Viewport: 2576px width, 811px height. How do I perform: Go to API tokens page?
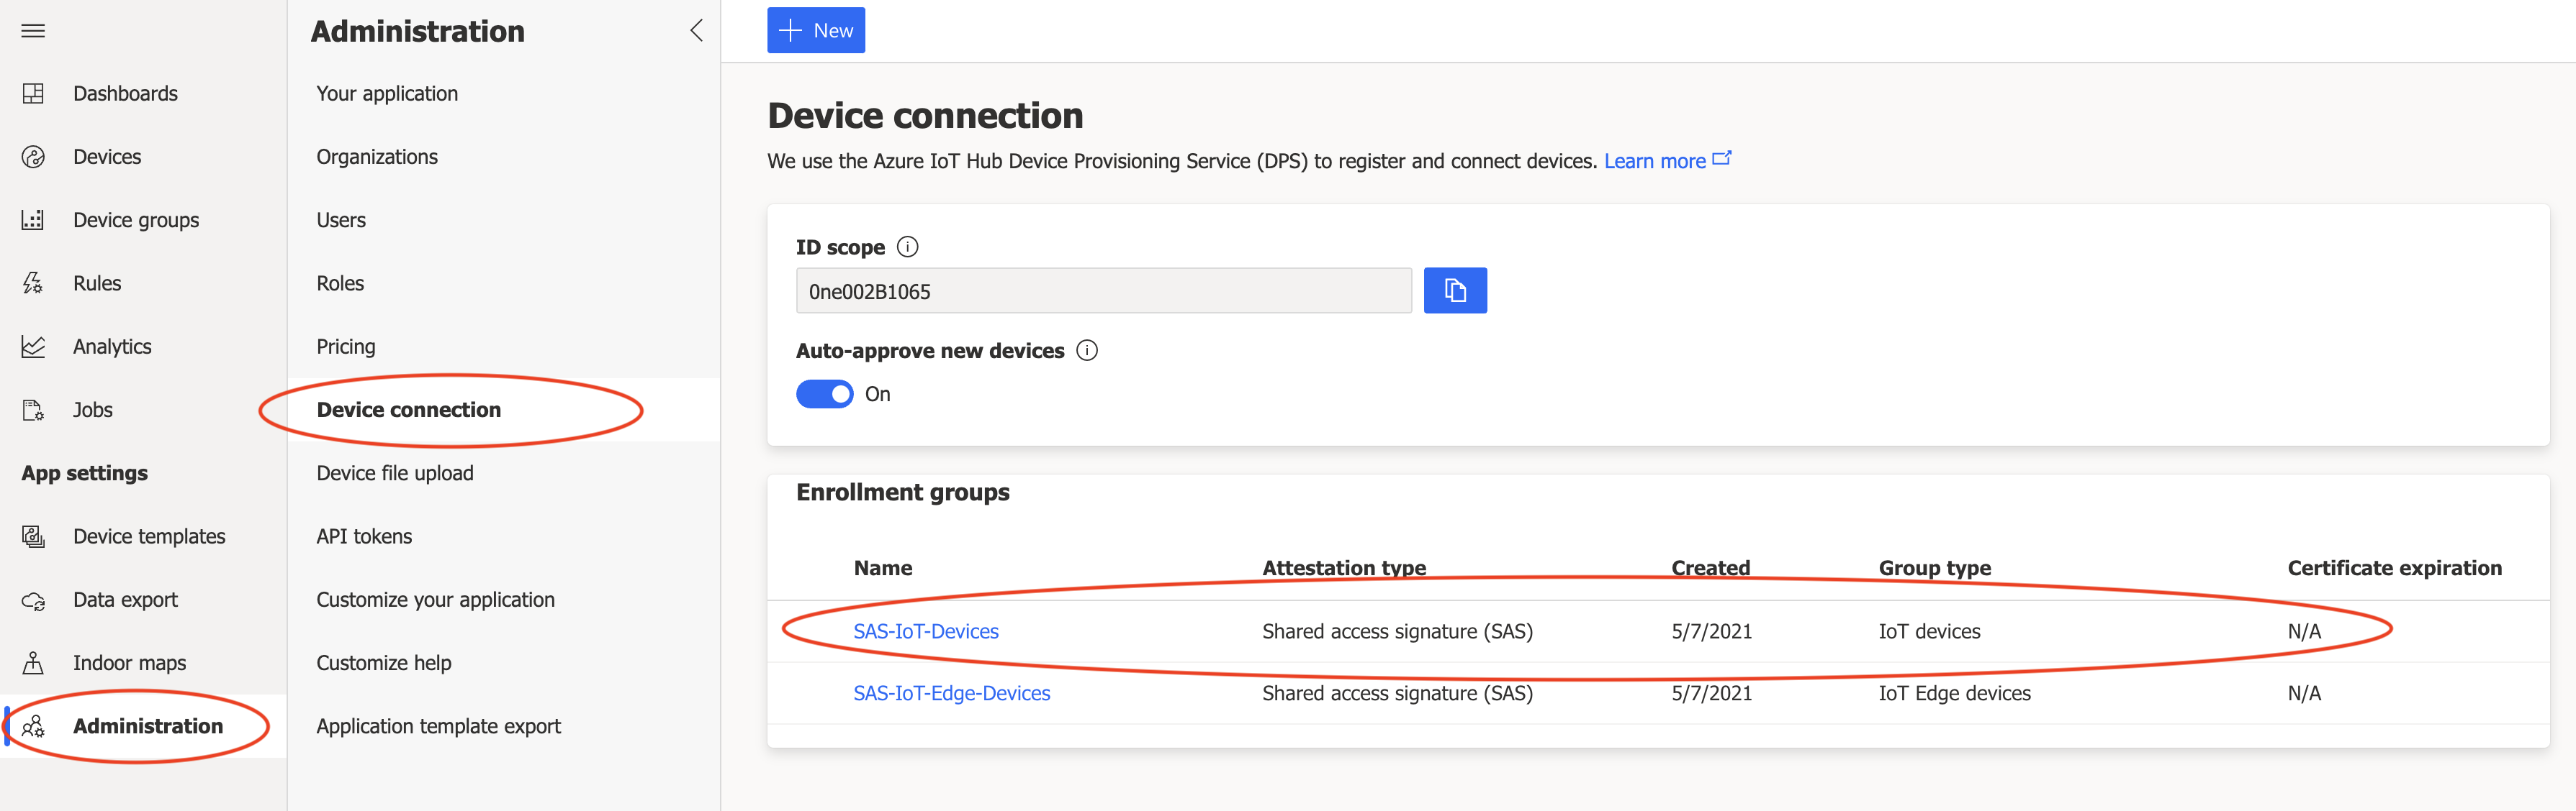(x=364, y=536)
